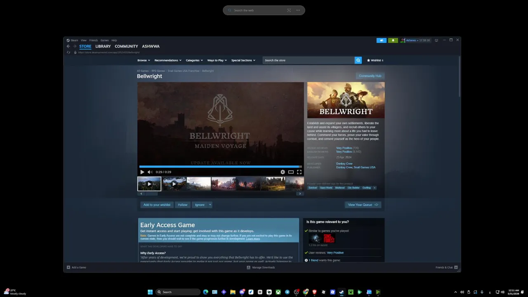Open the Games menu

pyautogui.click(x=105, y=40)
